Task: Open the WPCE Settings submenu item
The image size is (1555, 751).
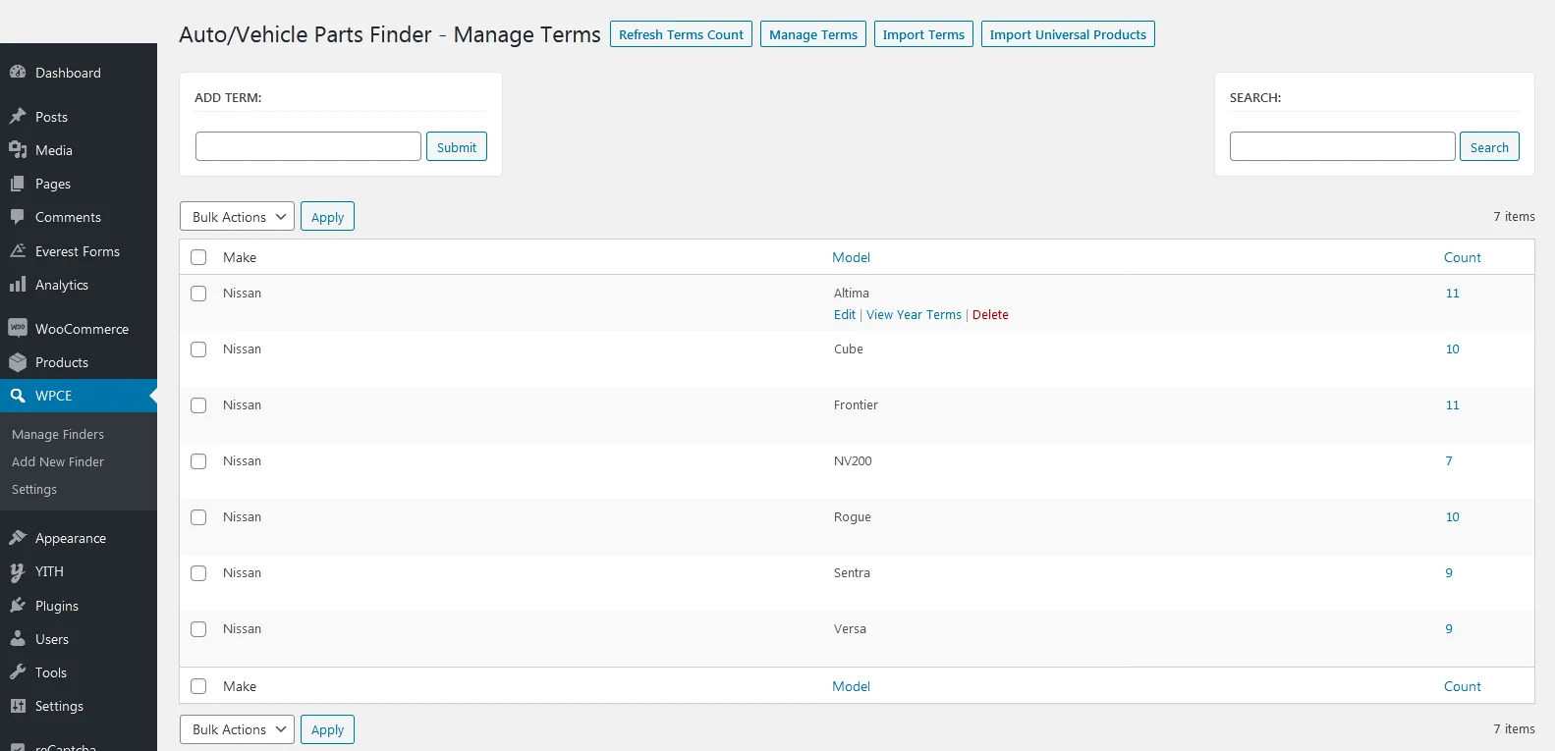Action: (x=34, y=489)
